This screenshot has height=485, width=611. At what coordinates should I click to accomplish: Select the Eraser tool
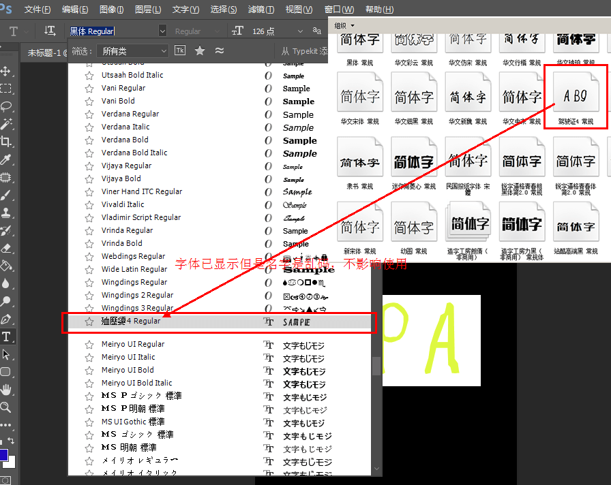[x=6, y=248]
